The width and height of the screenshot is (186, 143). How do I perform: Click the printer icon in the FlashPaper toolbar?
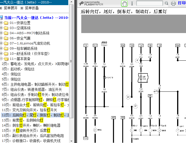point(173,3)
